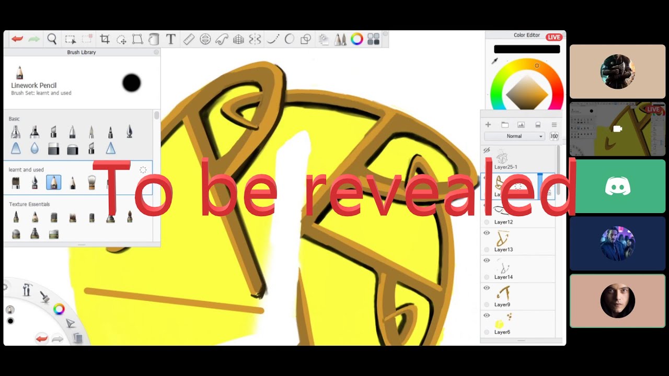Activate the Ruler guide tool
This screenshot has height=376, width=669.
point(189,39)
